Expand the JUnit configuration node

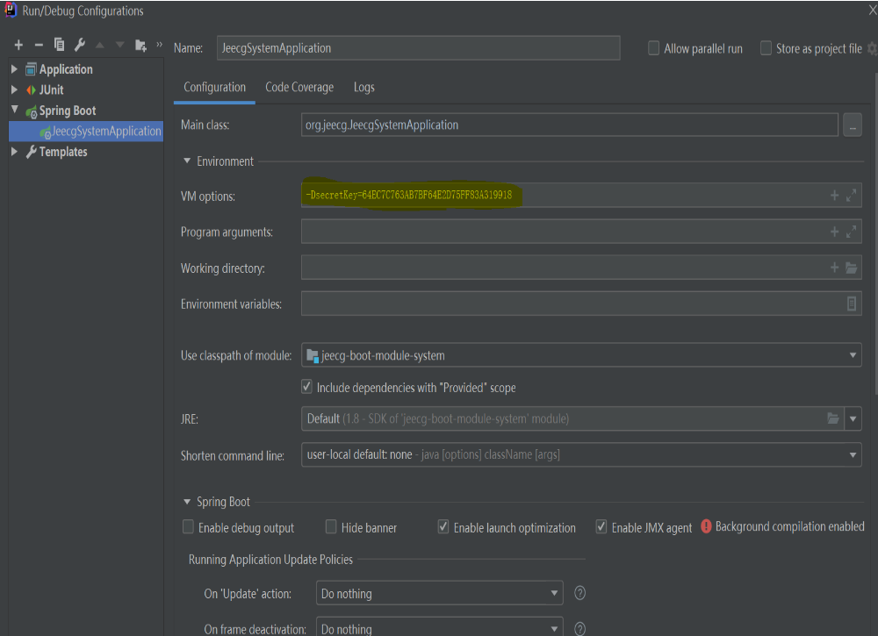(15, 89)
